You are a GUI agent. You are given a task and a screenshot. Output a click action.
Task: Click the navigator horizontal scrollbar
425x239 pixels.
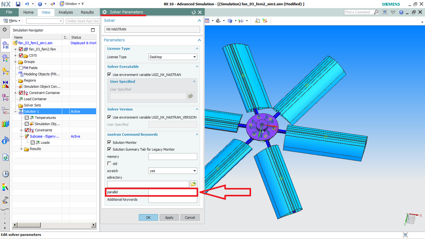(x=54, y=225)
